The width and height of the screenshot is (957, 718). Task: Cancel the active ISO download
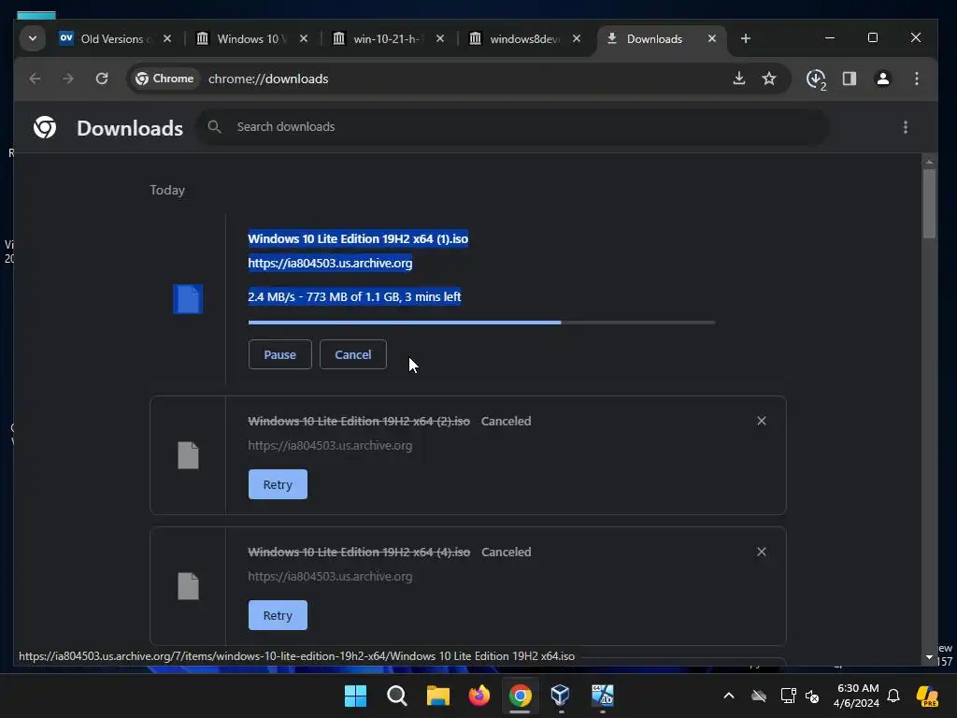[352, 354]
